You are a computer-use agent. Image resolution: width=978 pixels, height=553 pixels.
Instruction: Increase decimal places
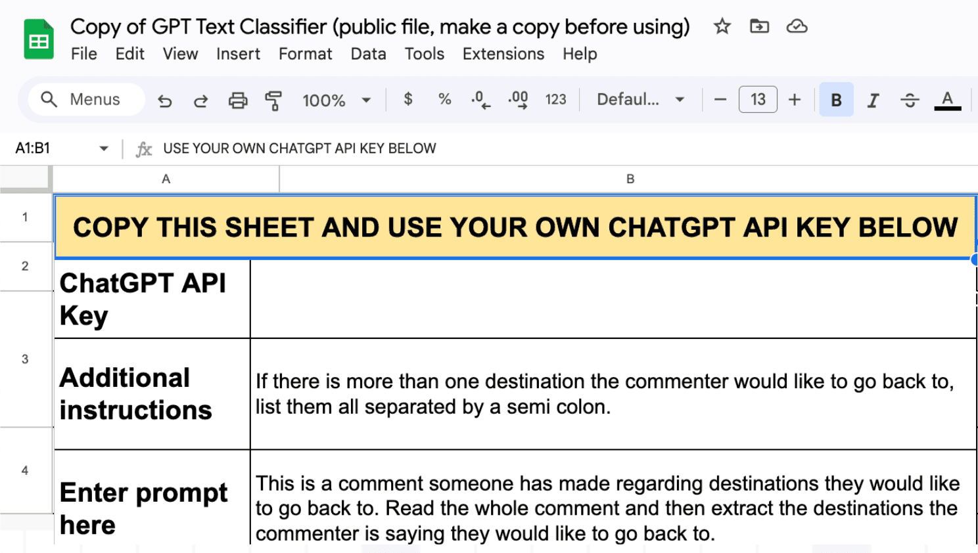tap(519, 100)
